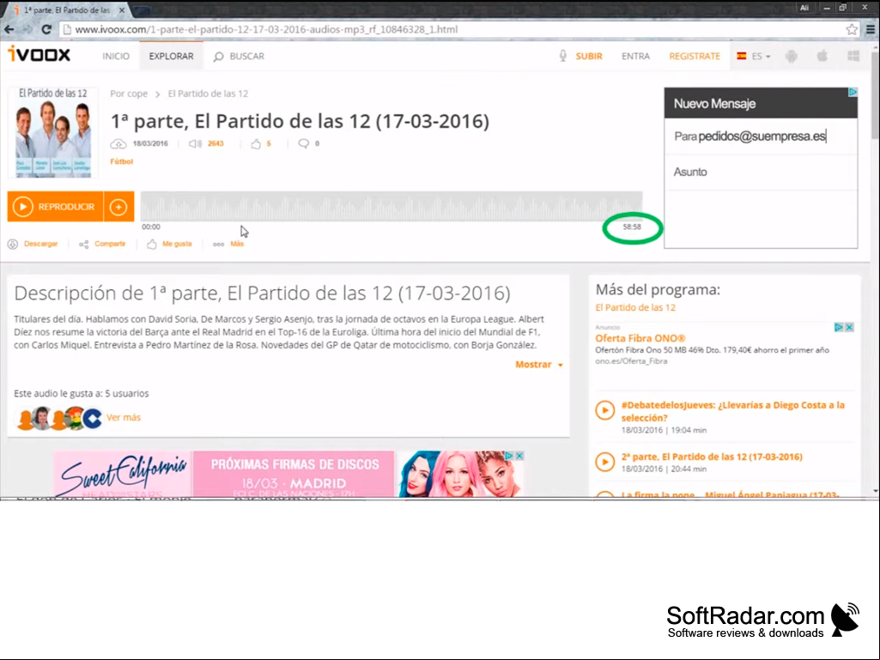Click the 2643 plays count
The image size is (880, 660).
(x=215, y=143)
